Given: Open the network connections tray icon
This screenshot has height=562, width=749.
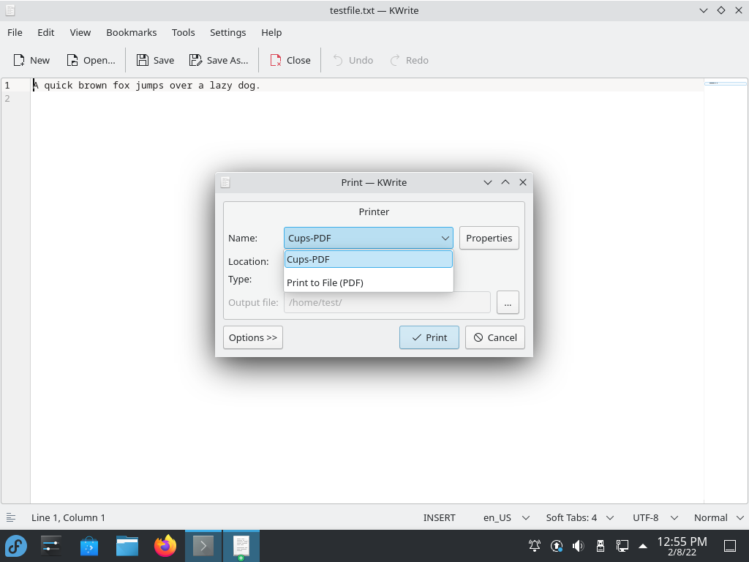Looking at the screenshot, I should 622,546.
